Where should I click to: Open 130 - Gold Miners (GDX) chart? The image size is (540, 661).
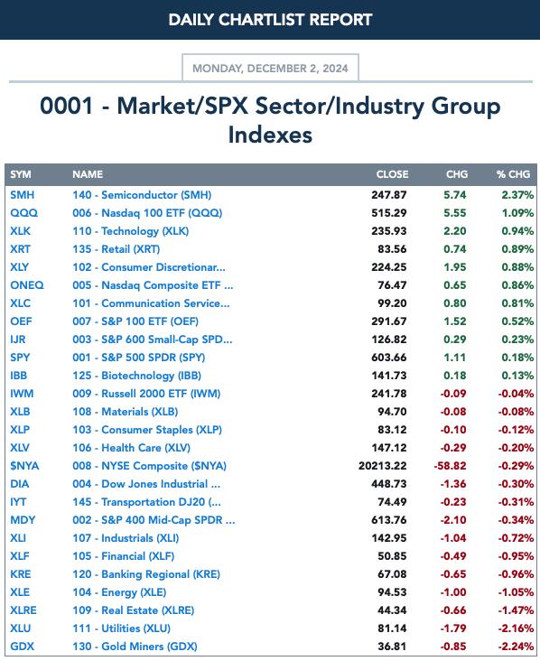135,647
